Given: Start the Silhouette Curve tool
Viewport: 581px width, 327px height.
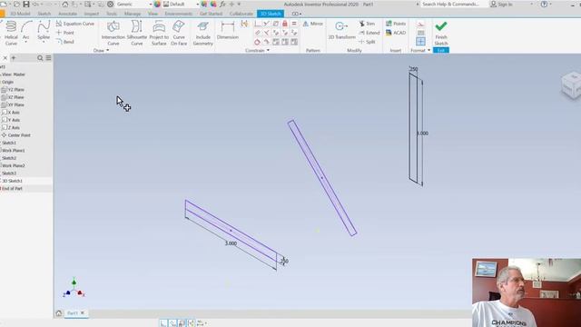Looking at the screenshot, I should click(137, 33).
